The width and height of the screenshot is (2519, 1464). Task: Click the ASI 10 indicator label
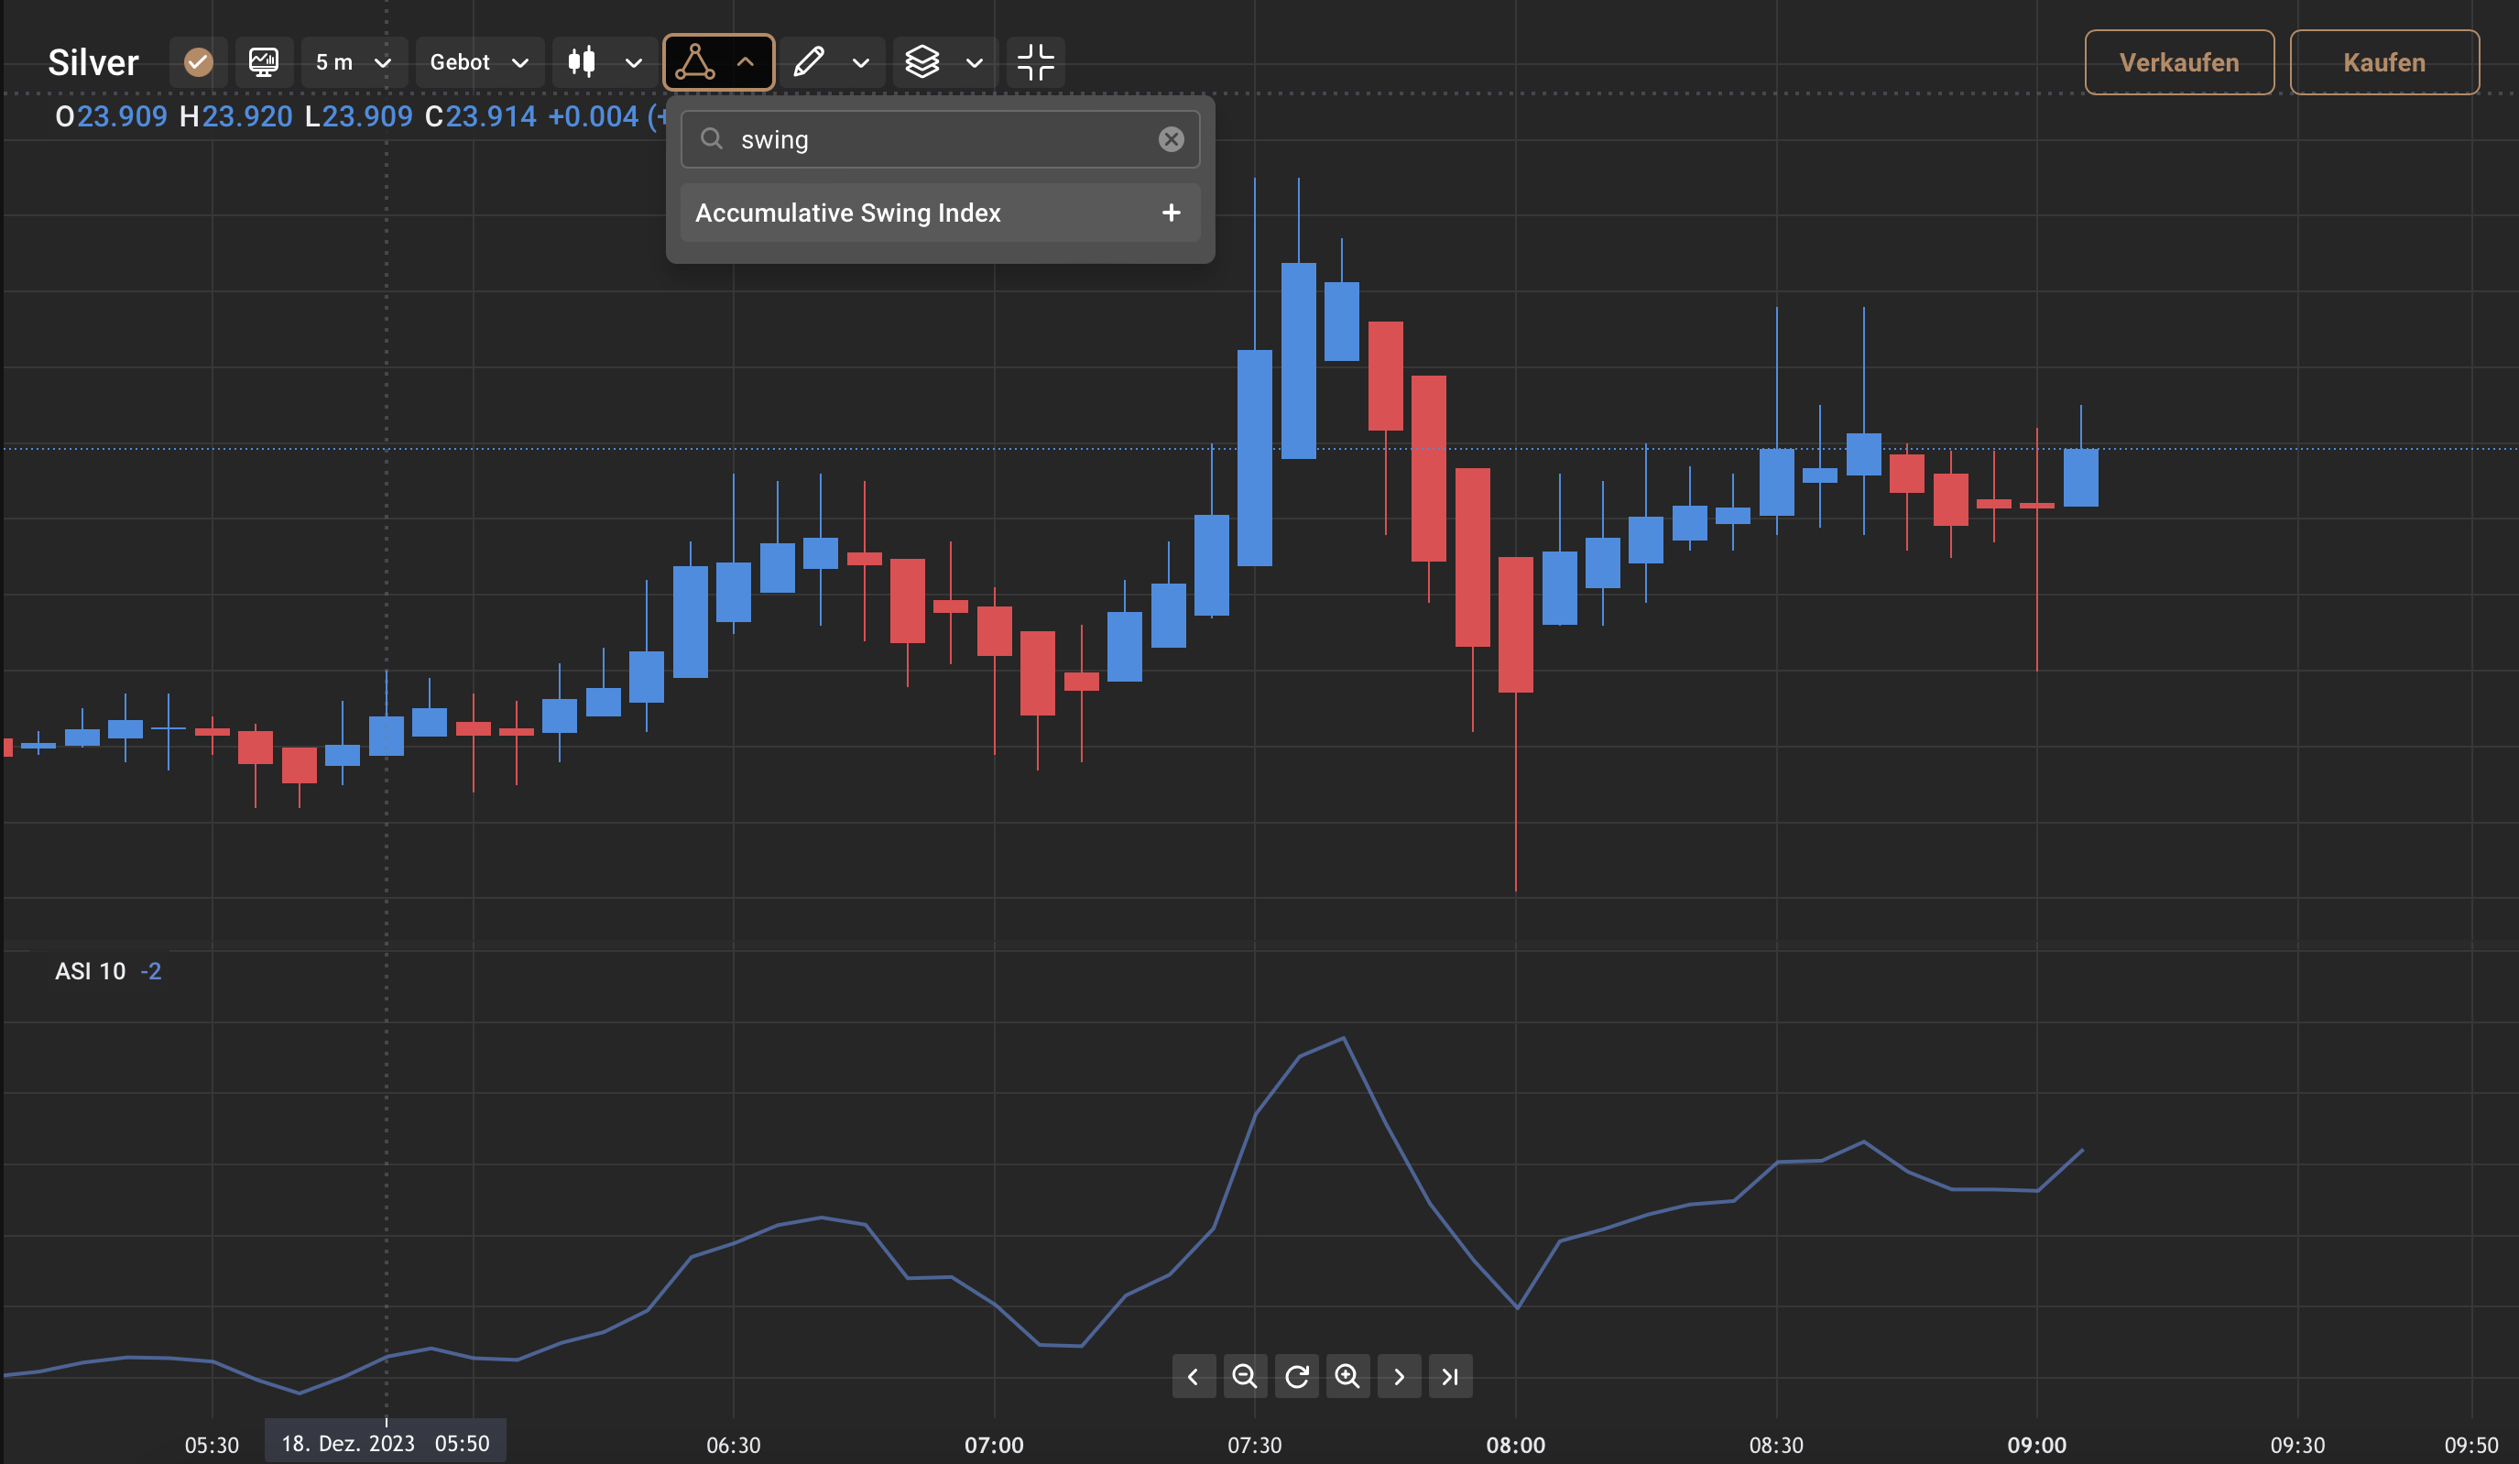[90, 971]
